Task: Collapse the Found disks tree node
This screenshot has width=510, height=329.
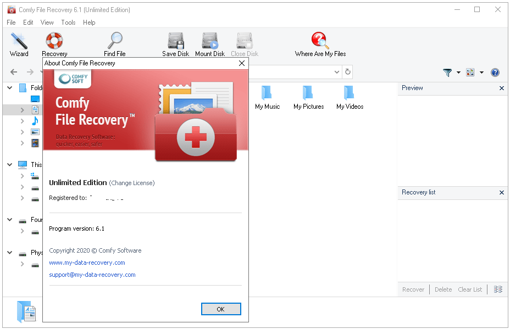Action: coord(10,220)
